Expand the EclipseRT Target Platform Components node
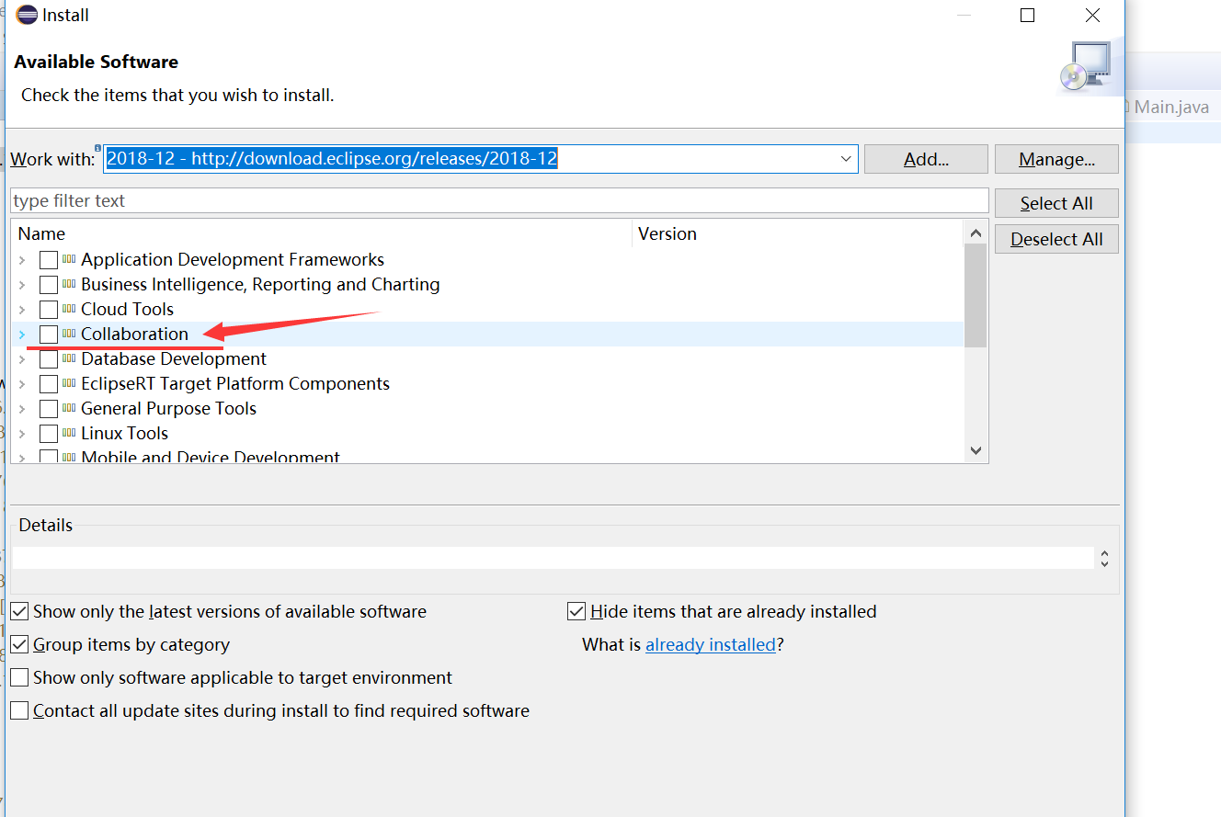Screen dimensions: 1221x817 point(20,383)
